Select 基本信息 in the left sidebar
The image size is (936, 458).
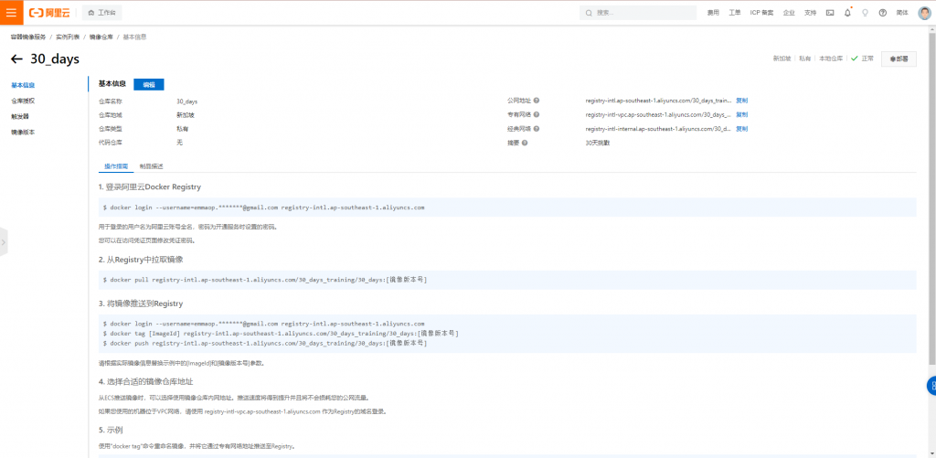23,85
